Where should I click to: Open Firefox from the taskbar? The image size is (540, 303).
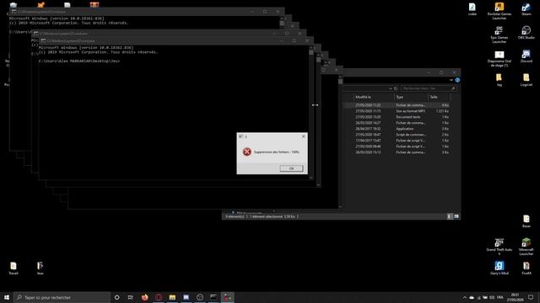coord(144,297)
